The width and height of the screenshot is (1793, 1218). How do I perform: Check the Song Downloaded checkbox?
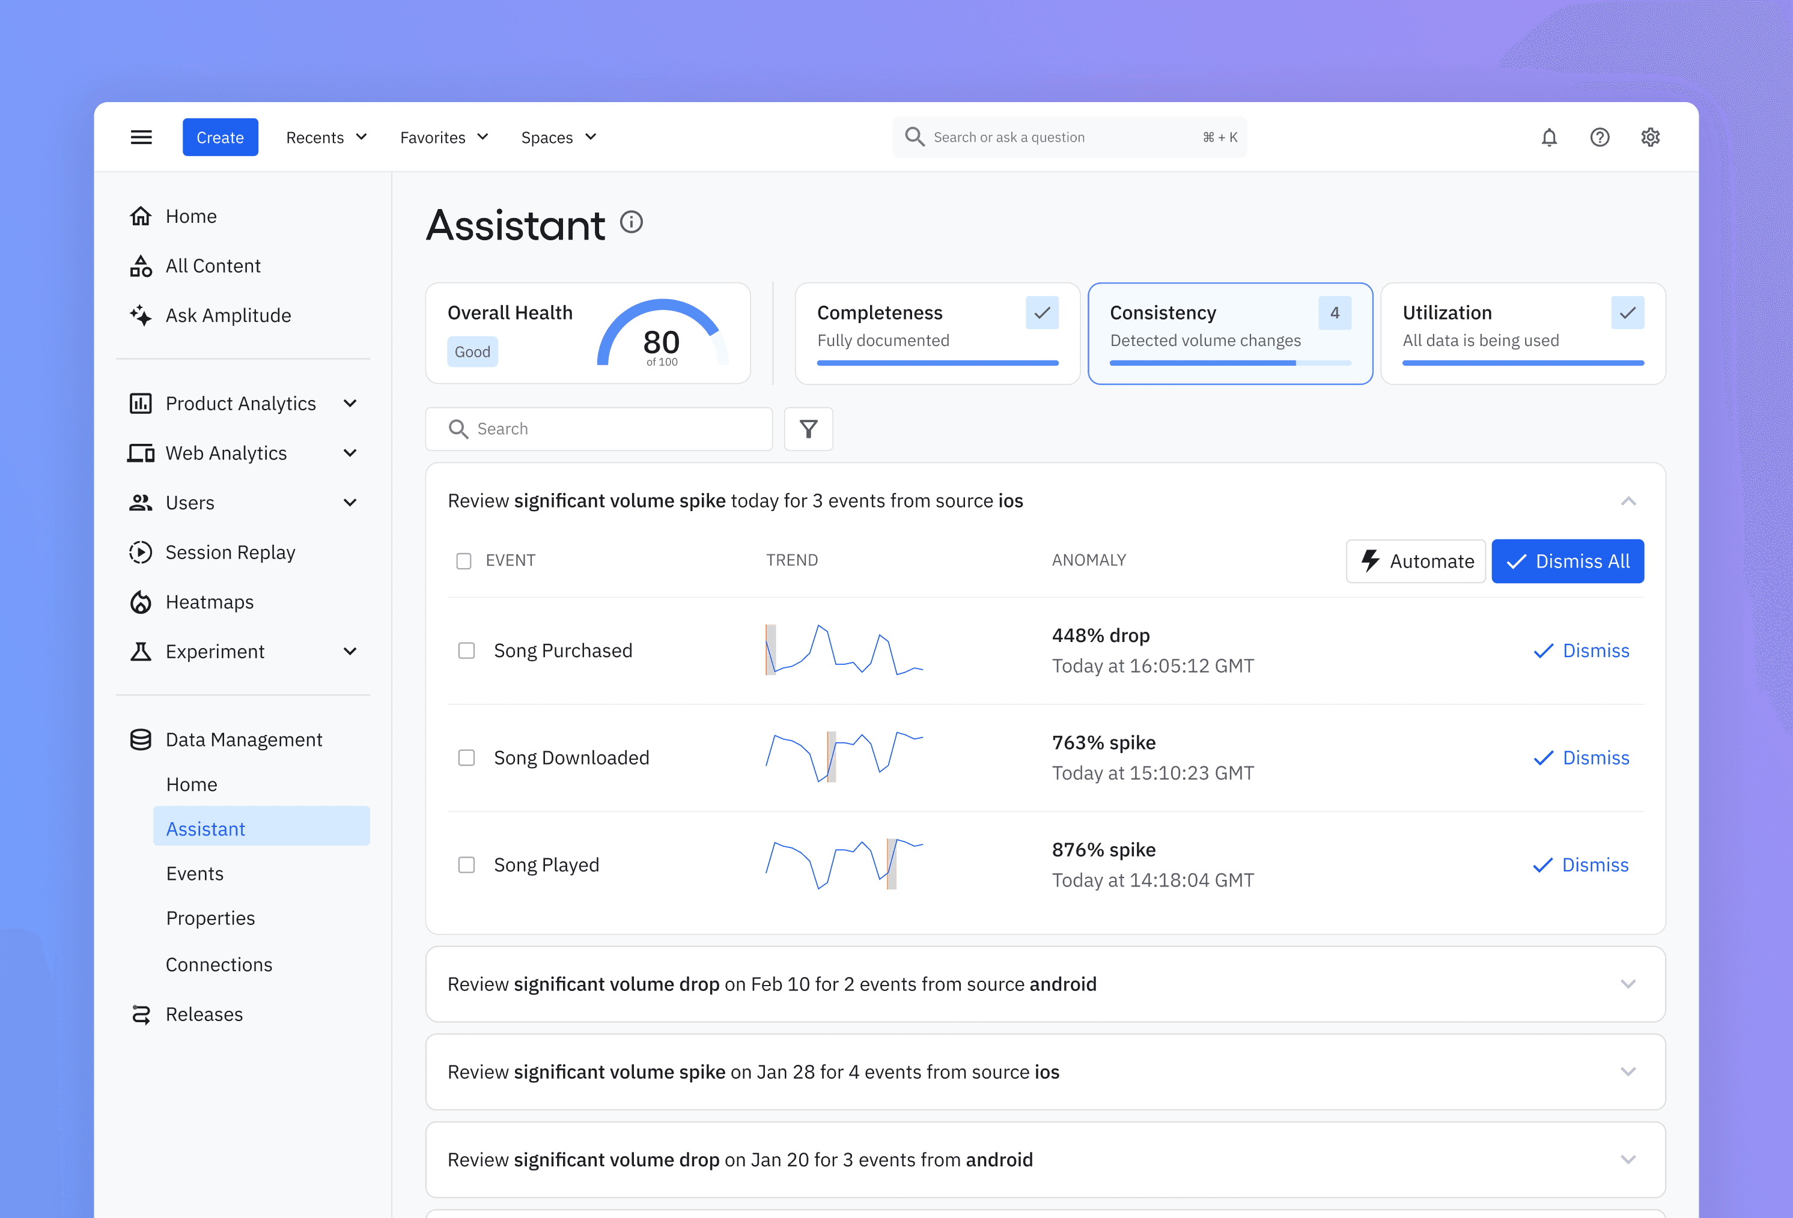point(466,757)
